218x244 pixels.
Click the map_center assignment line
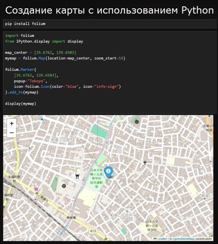[x=41, y=53]
